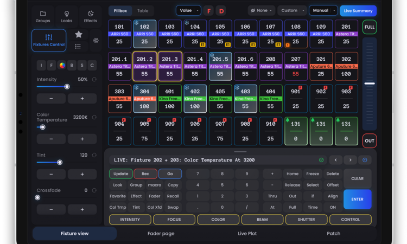Click the star favorites icon
Screen dimensions: 407x244
(x=78, y=35)
